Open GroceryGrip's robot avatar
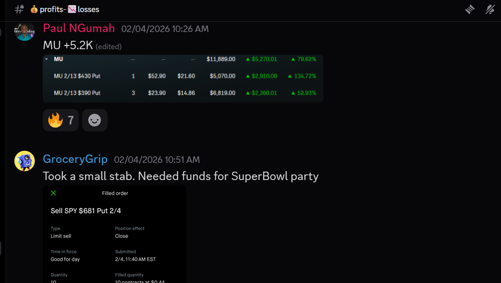Screen dimensions: 501x283 click(25, 161)
